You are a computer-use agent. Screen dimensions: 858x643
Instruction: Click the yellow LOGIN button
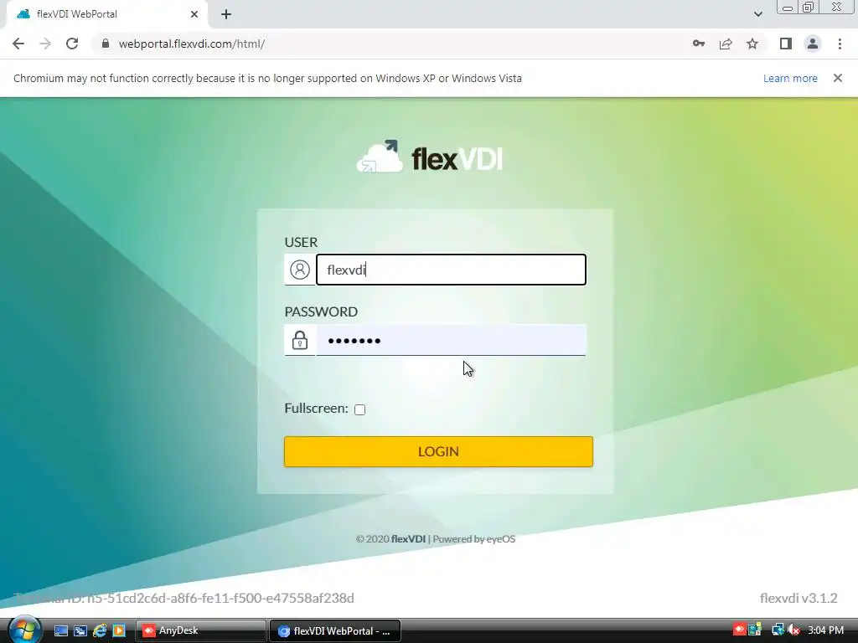click(438, 451)
